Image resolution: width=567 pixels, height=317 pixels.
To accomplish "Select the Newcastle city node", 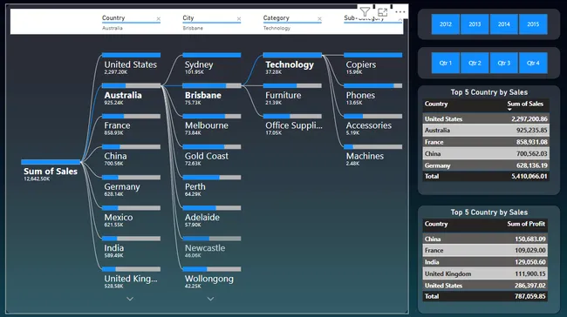I will (x=212, y=247).
